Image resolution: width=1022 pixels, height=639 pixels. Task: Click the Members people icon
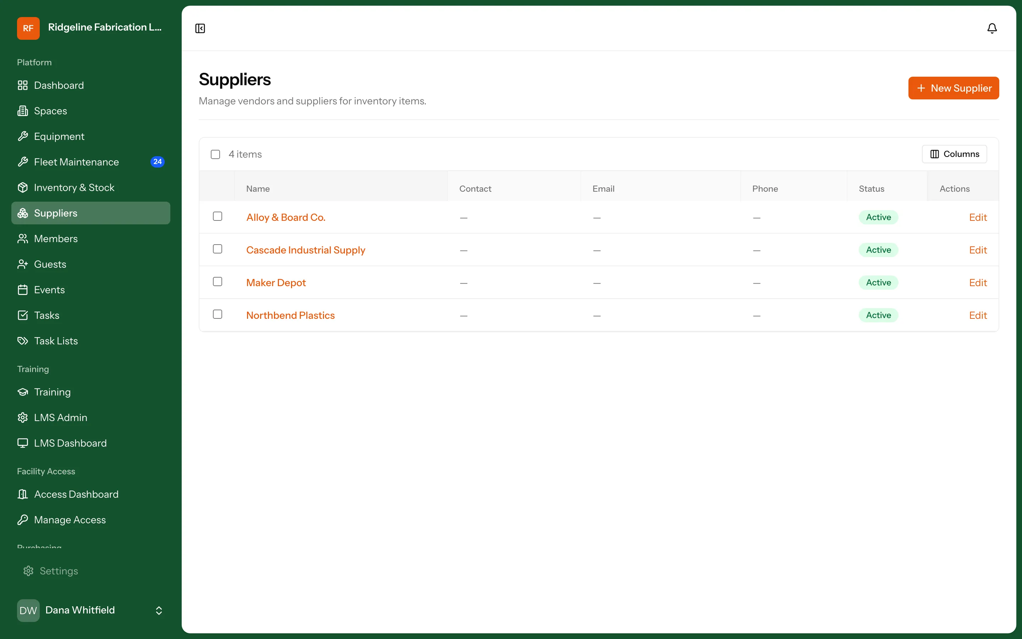23,239
